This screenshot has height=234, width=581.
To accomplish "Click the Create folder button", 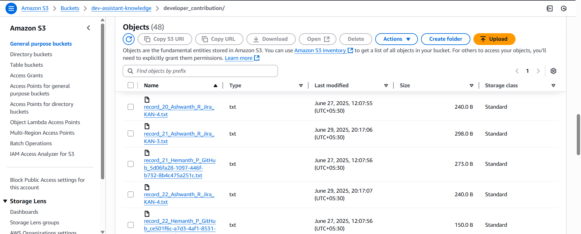I will (x=446, y=39).
